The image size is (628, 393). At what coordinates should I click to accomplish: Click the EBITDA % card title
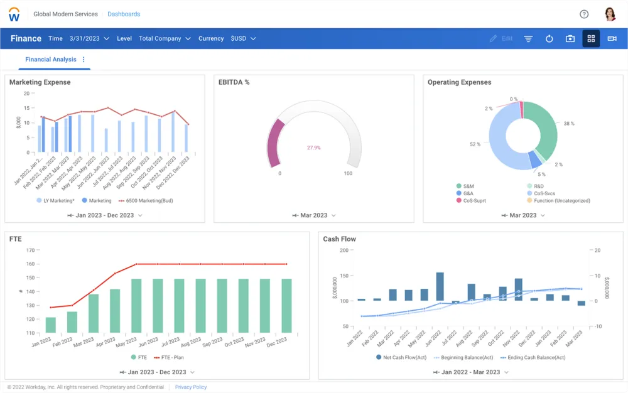pyautogui.click(x=234, y=82)
